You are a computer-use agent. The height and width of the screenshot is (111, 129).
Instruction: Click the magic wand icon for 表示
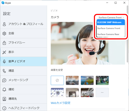click(4, 52)
